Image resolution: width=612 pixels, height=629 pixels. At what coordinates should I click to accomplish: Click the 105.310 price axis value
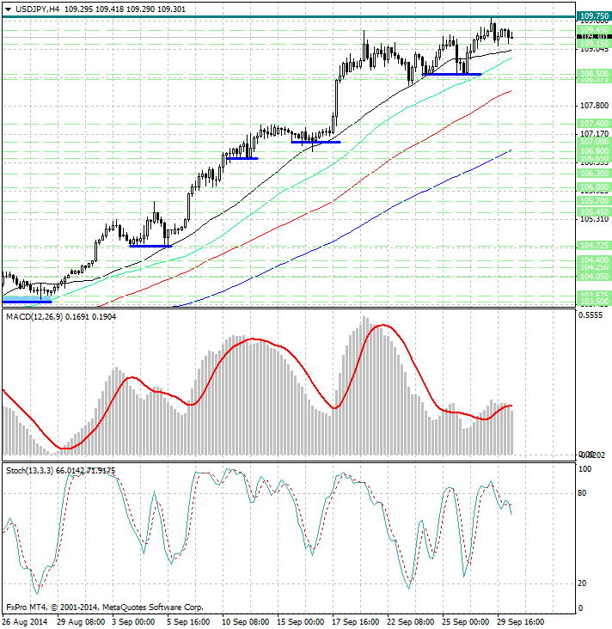pos(594,219)
